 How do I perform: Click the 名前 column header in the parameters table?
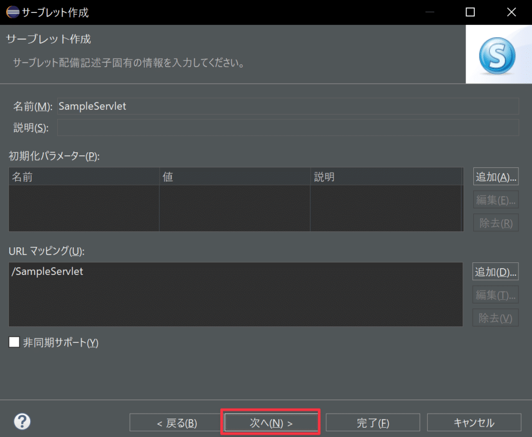coord(84,177)
